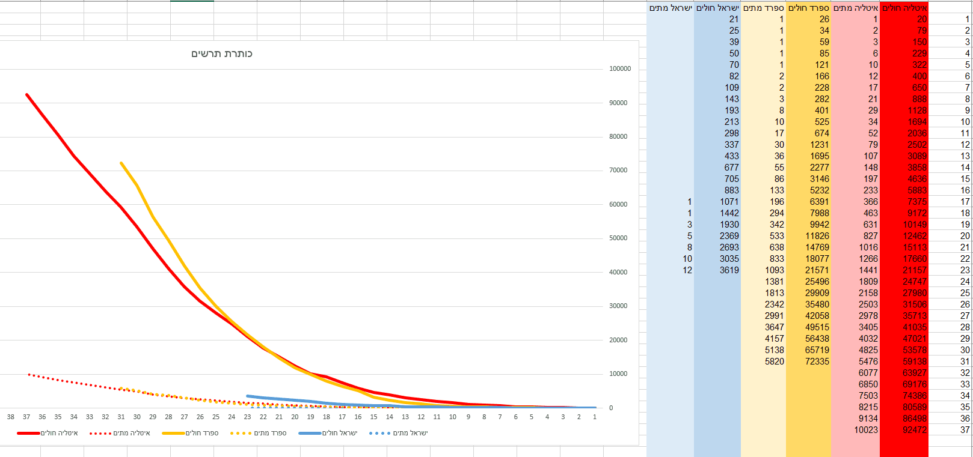
Task: Select the cell containing 1930
Action: [717, 225]
